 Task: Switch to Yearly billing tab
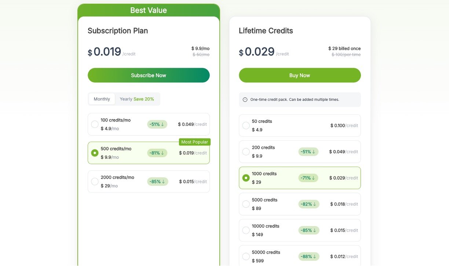click(x=137, y=99)
